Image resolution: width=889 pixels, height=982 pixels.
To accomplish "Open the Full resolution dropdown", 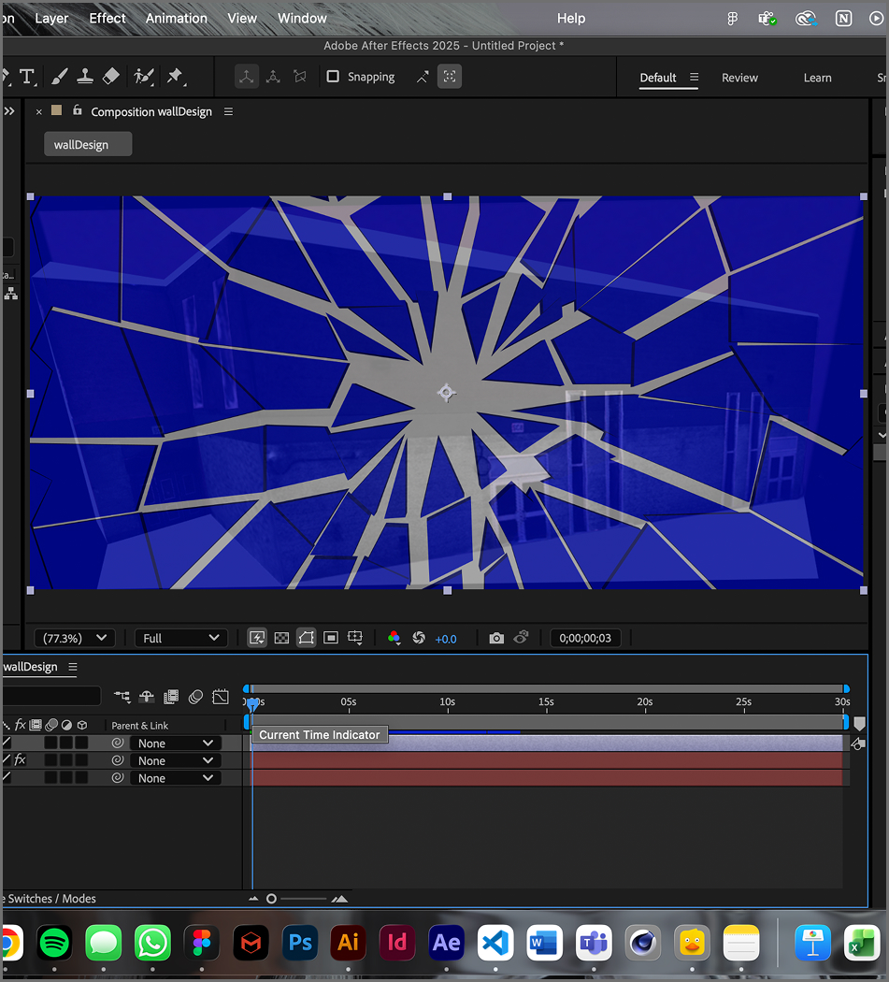I will 180,637.
